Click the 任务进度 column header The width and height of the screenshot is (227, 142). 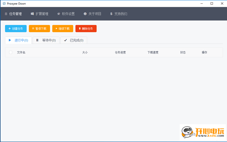click(x=120, y=52)
